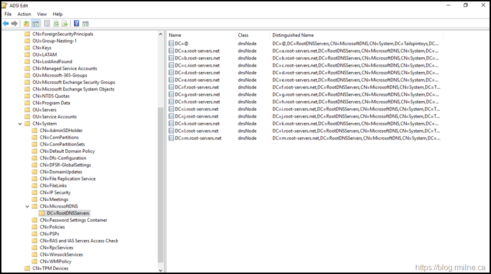Image resolution: width=491 pixels, height=274 pixels.
Task: Open the View menu
Action: point(42,14)
